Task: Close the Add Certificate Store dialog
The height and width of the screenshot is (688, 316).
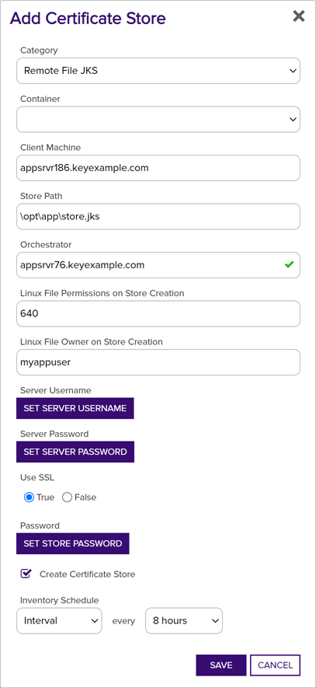Action: pyautogui.click(x=298, y=16)
